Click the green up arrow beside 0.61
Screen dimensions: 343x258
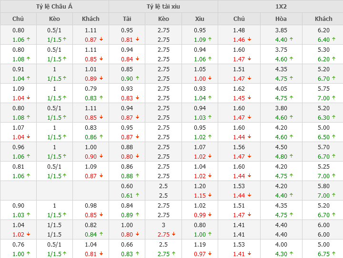[x=138, y=195]
